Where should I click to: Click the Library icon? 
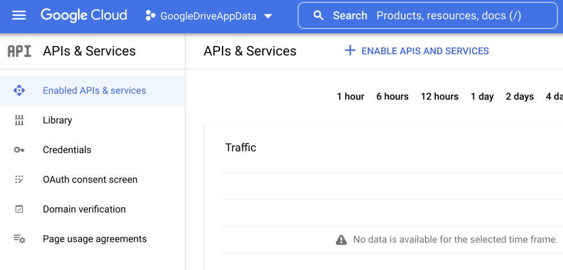19,120
